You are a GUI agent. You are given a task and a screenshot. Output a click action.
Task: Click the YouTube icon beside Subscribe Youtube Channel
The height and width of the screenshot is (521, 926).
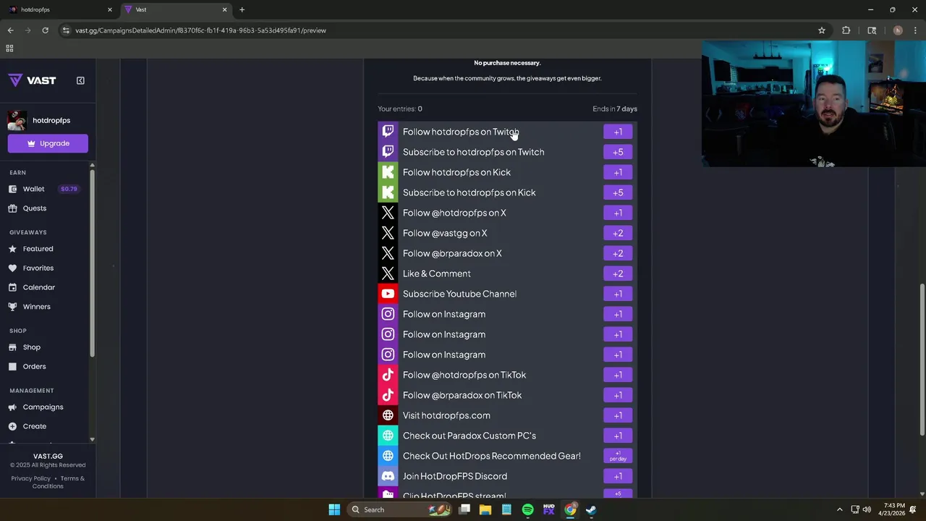(388, 294)
